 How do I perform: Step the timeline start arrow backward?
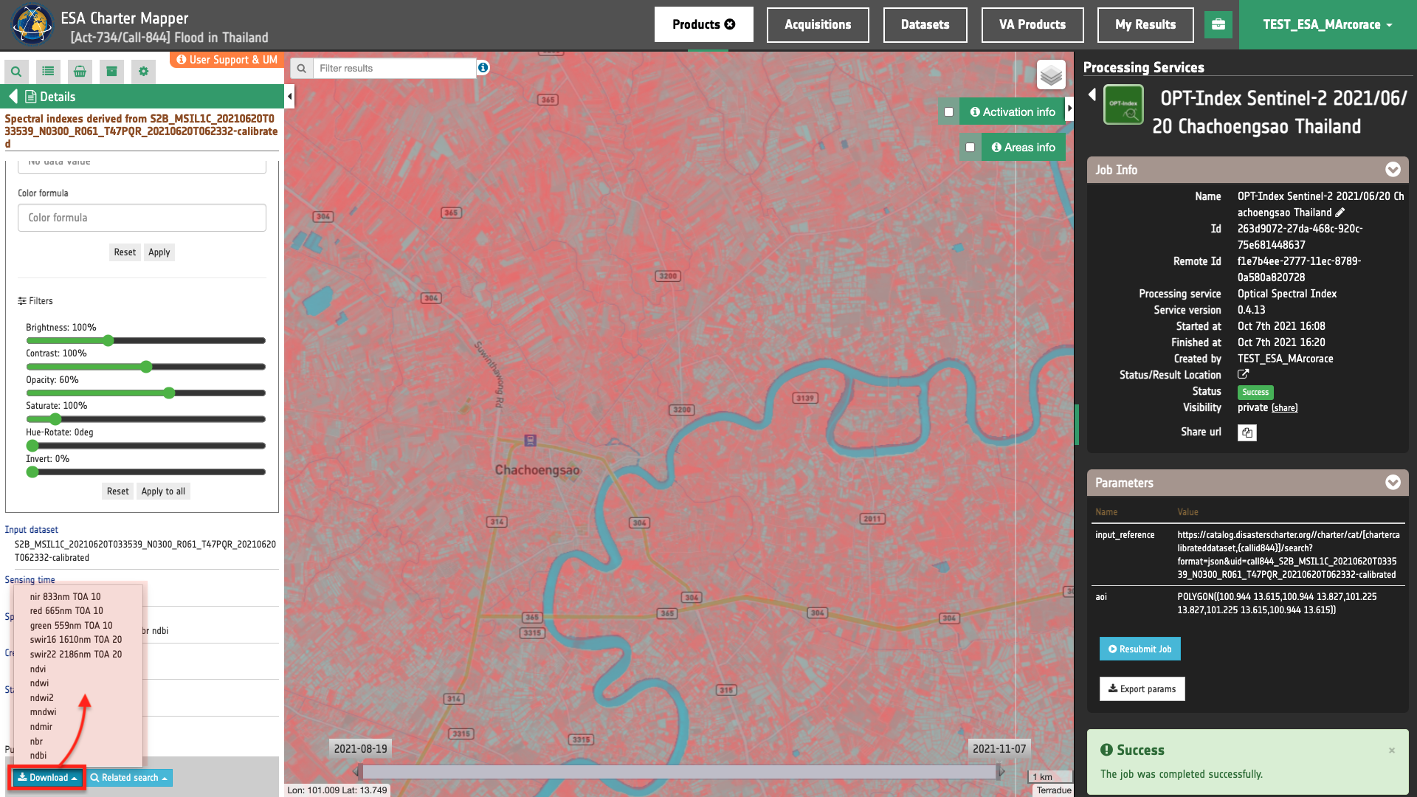pos(357,772)
